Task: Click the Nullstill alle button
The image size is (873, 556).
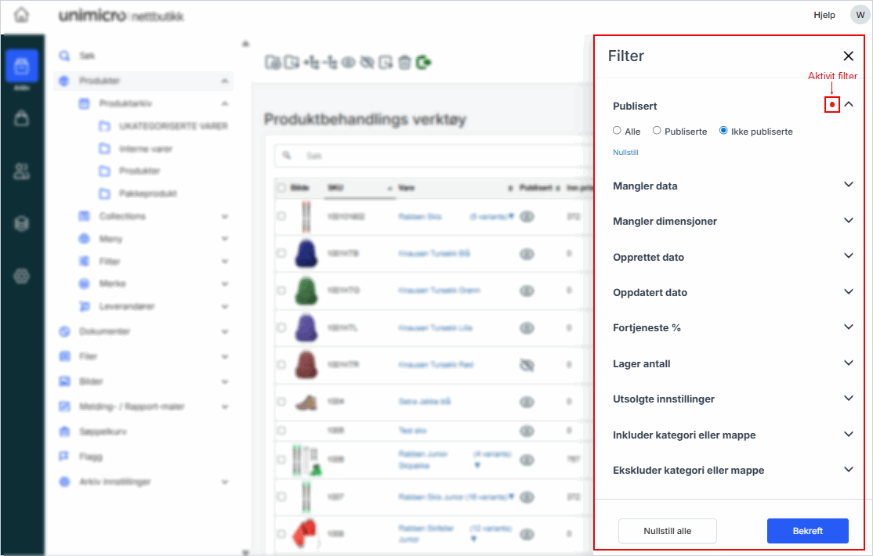Action: pyautogui.click(x=667, y=530)
